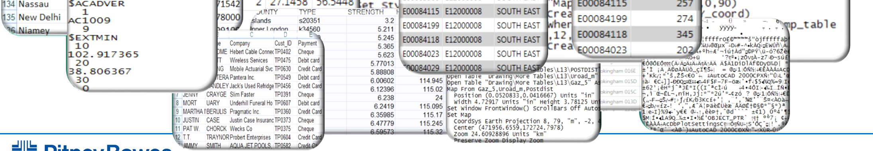The height and width of the screenshot is (151, 873).
Task: Open the AutoCAD 2000 binary data thumbnail
Action: coord(714,76)
